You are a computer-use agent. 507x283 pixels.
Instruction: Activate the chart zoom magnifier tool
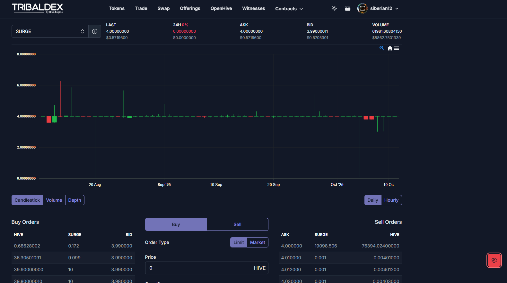click(382, 48)
